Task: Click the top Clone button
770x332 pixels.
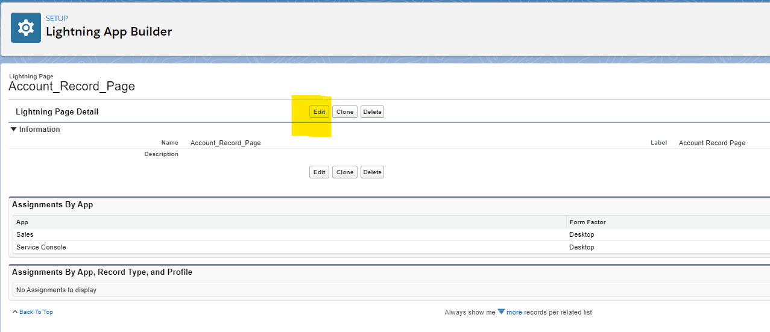Action: [345, 112]
